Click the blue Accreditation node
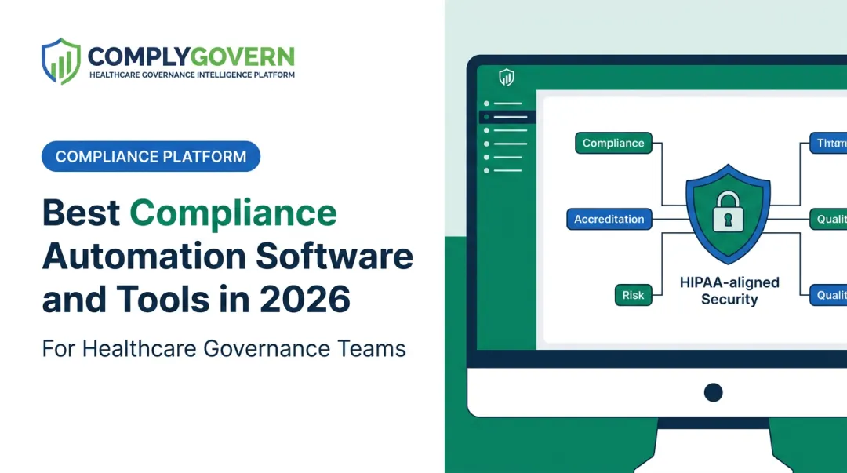 click(609, 219)
